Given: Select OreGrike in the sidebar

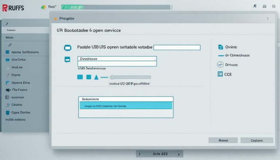Looking at the screenshot, I should pyautogui.click(x=18, y=59).
